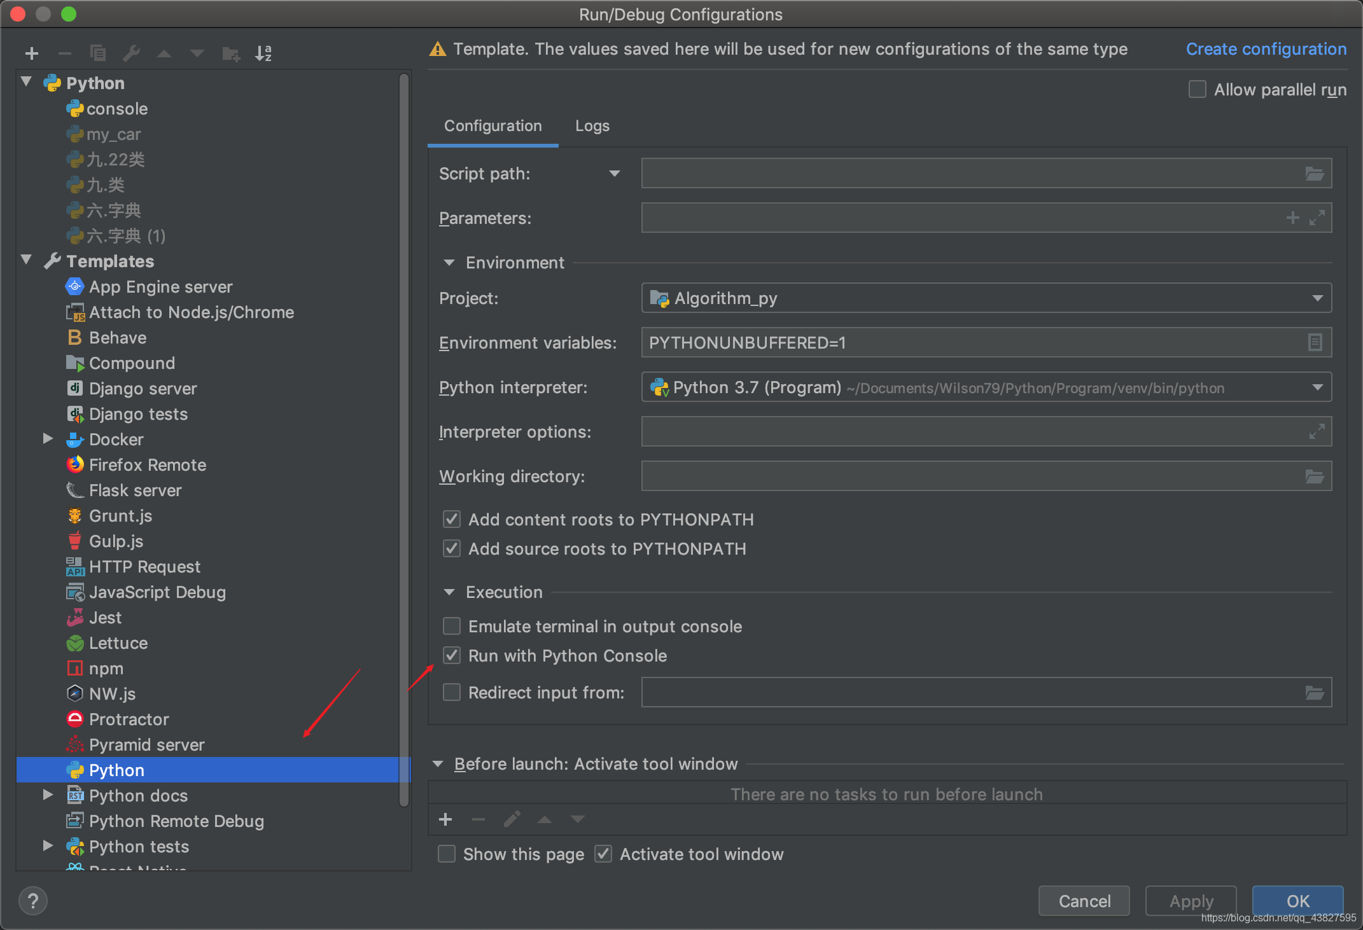Uncheck Run with Python Console

pyautogui.click(x=452, y=656)
